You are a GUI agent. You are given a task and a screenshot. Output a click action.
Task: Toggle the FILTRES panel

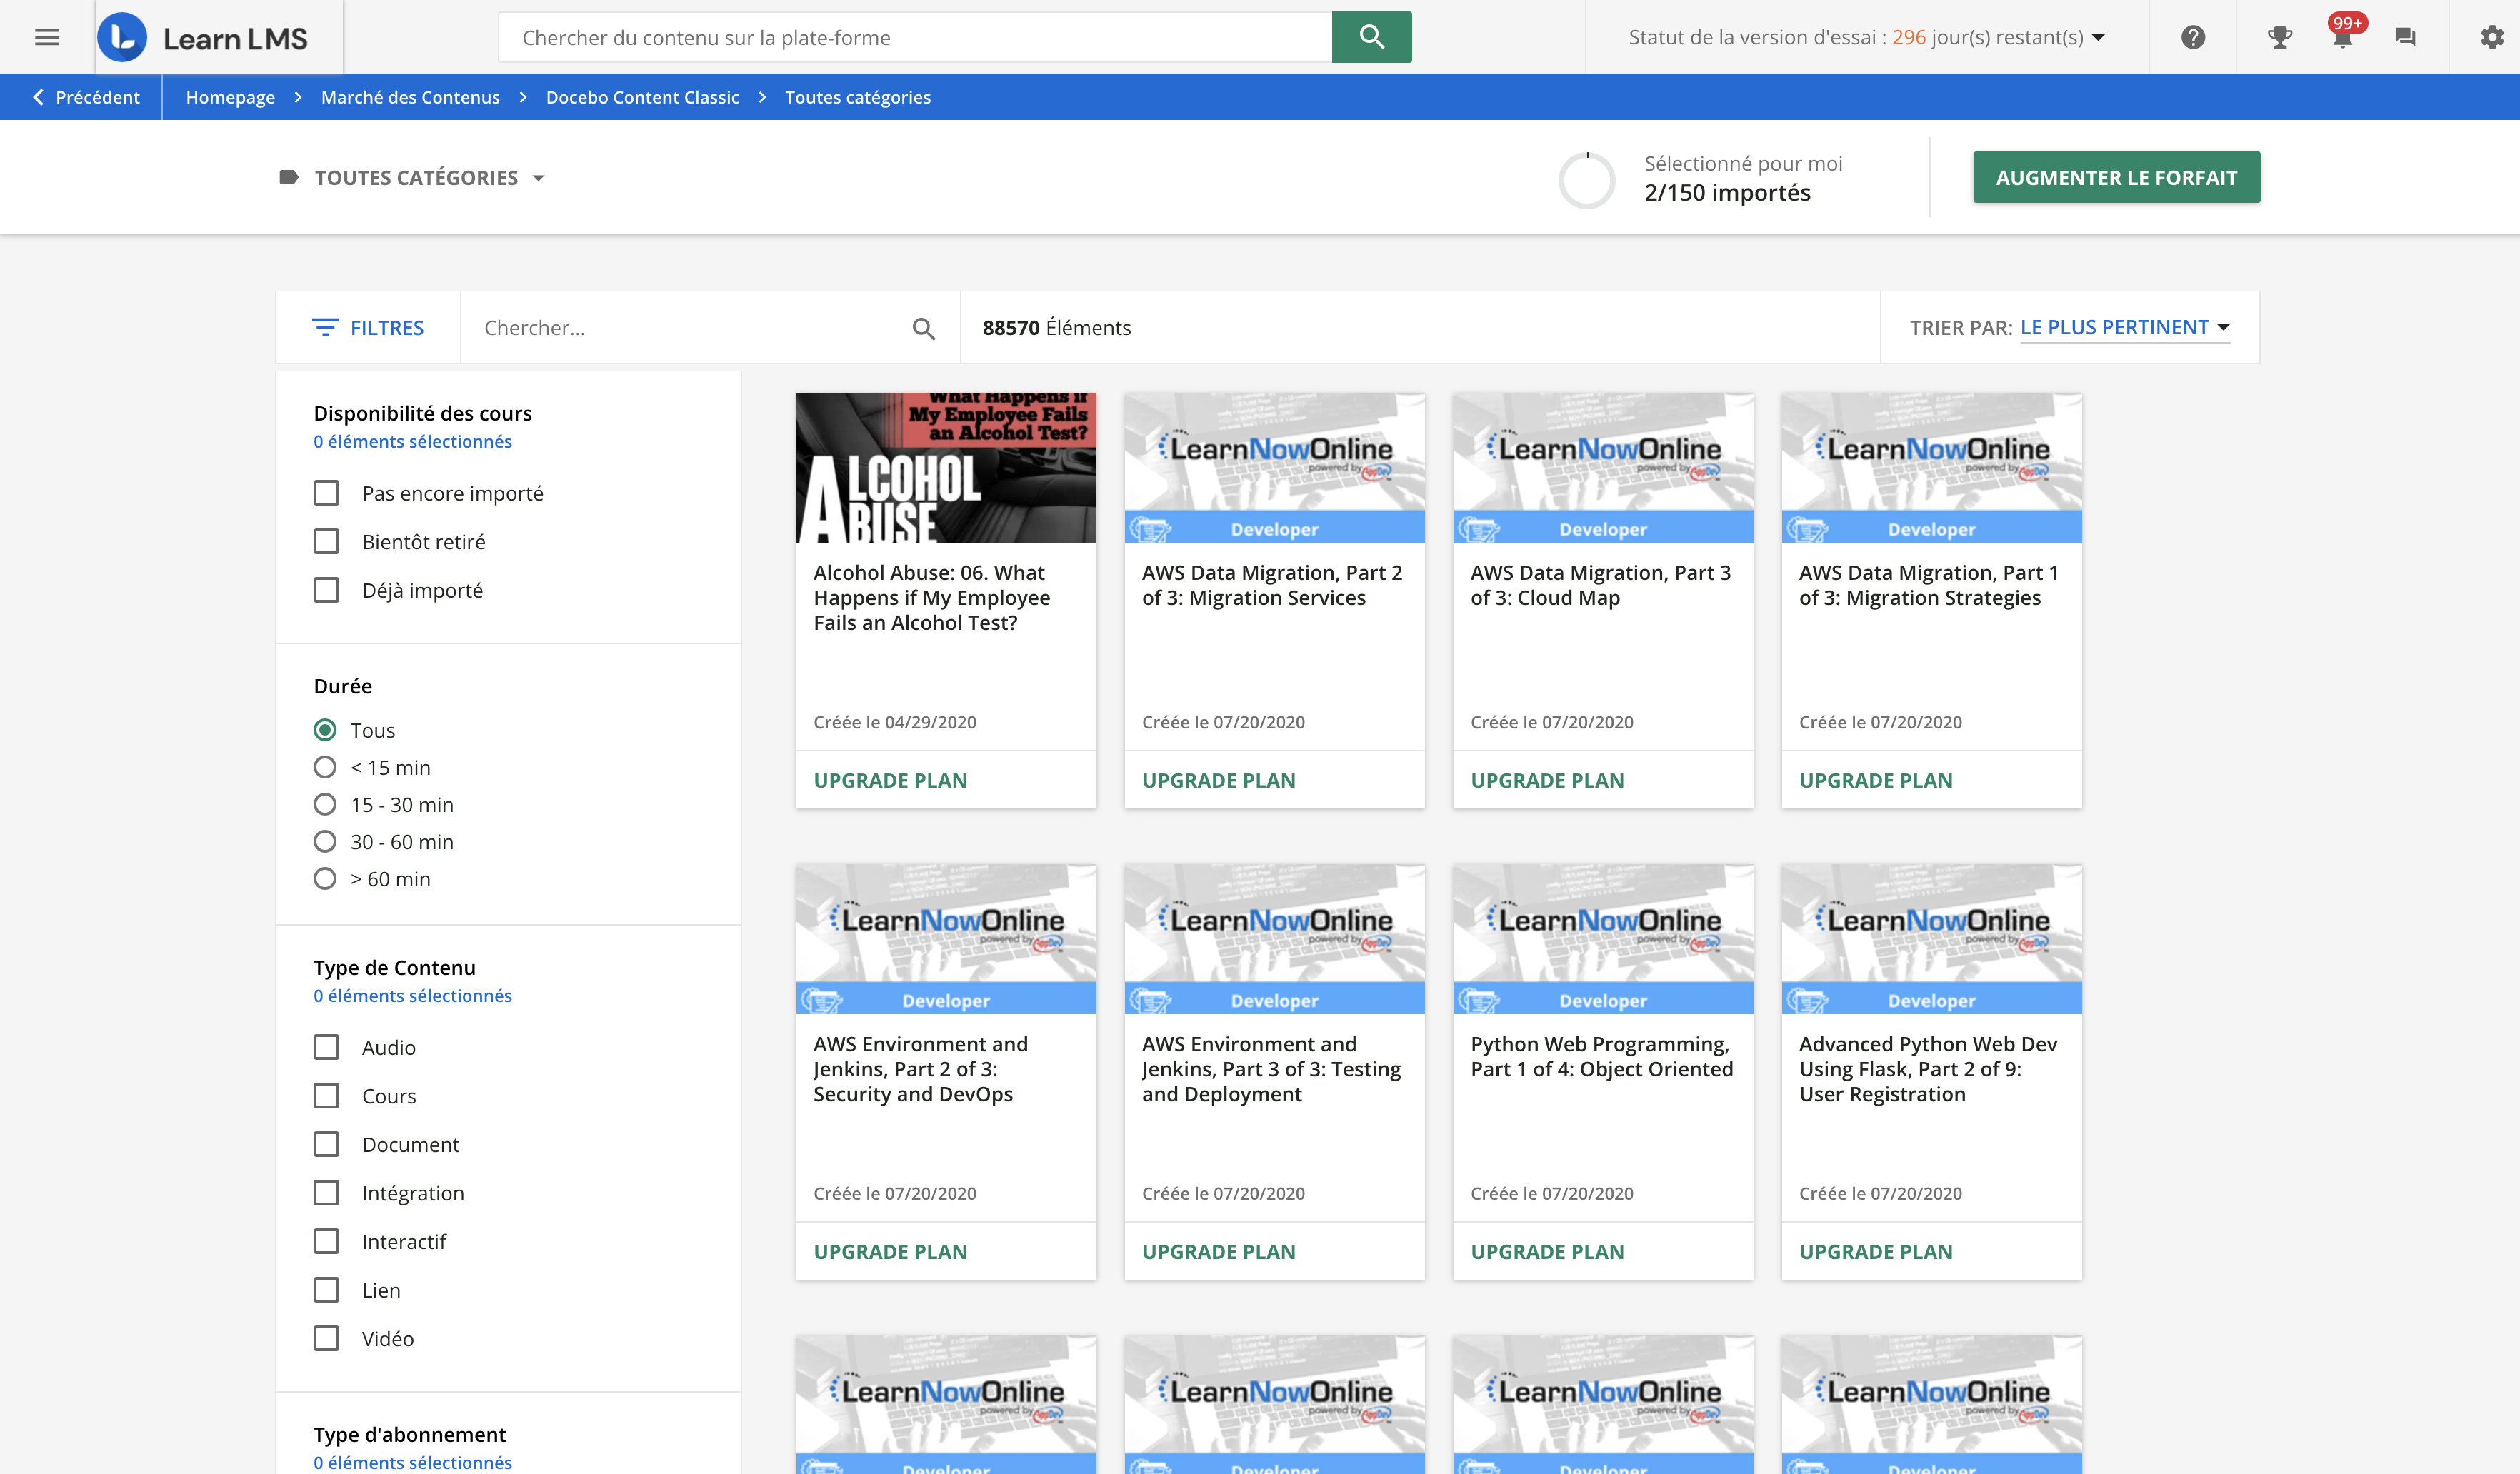(x=368, y=327)
